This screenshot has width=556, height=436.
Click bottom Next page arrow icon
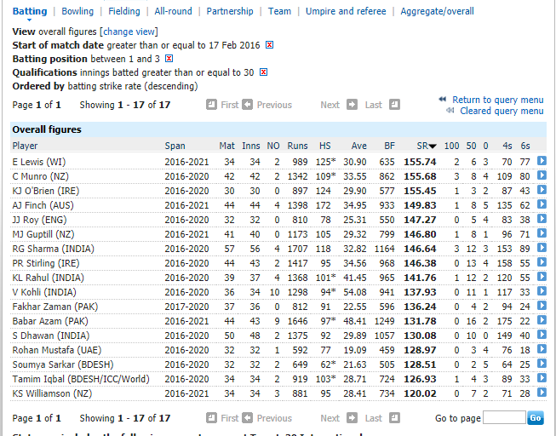[x=352, y=418]
